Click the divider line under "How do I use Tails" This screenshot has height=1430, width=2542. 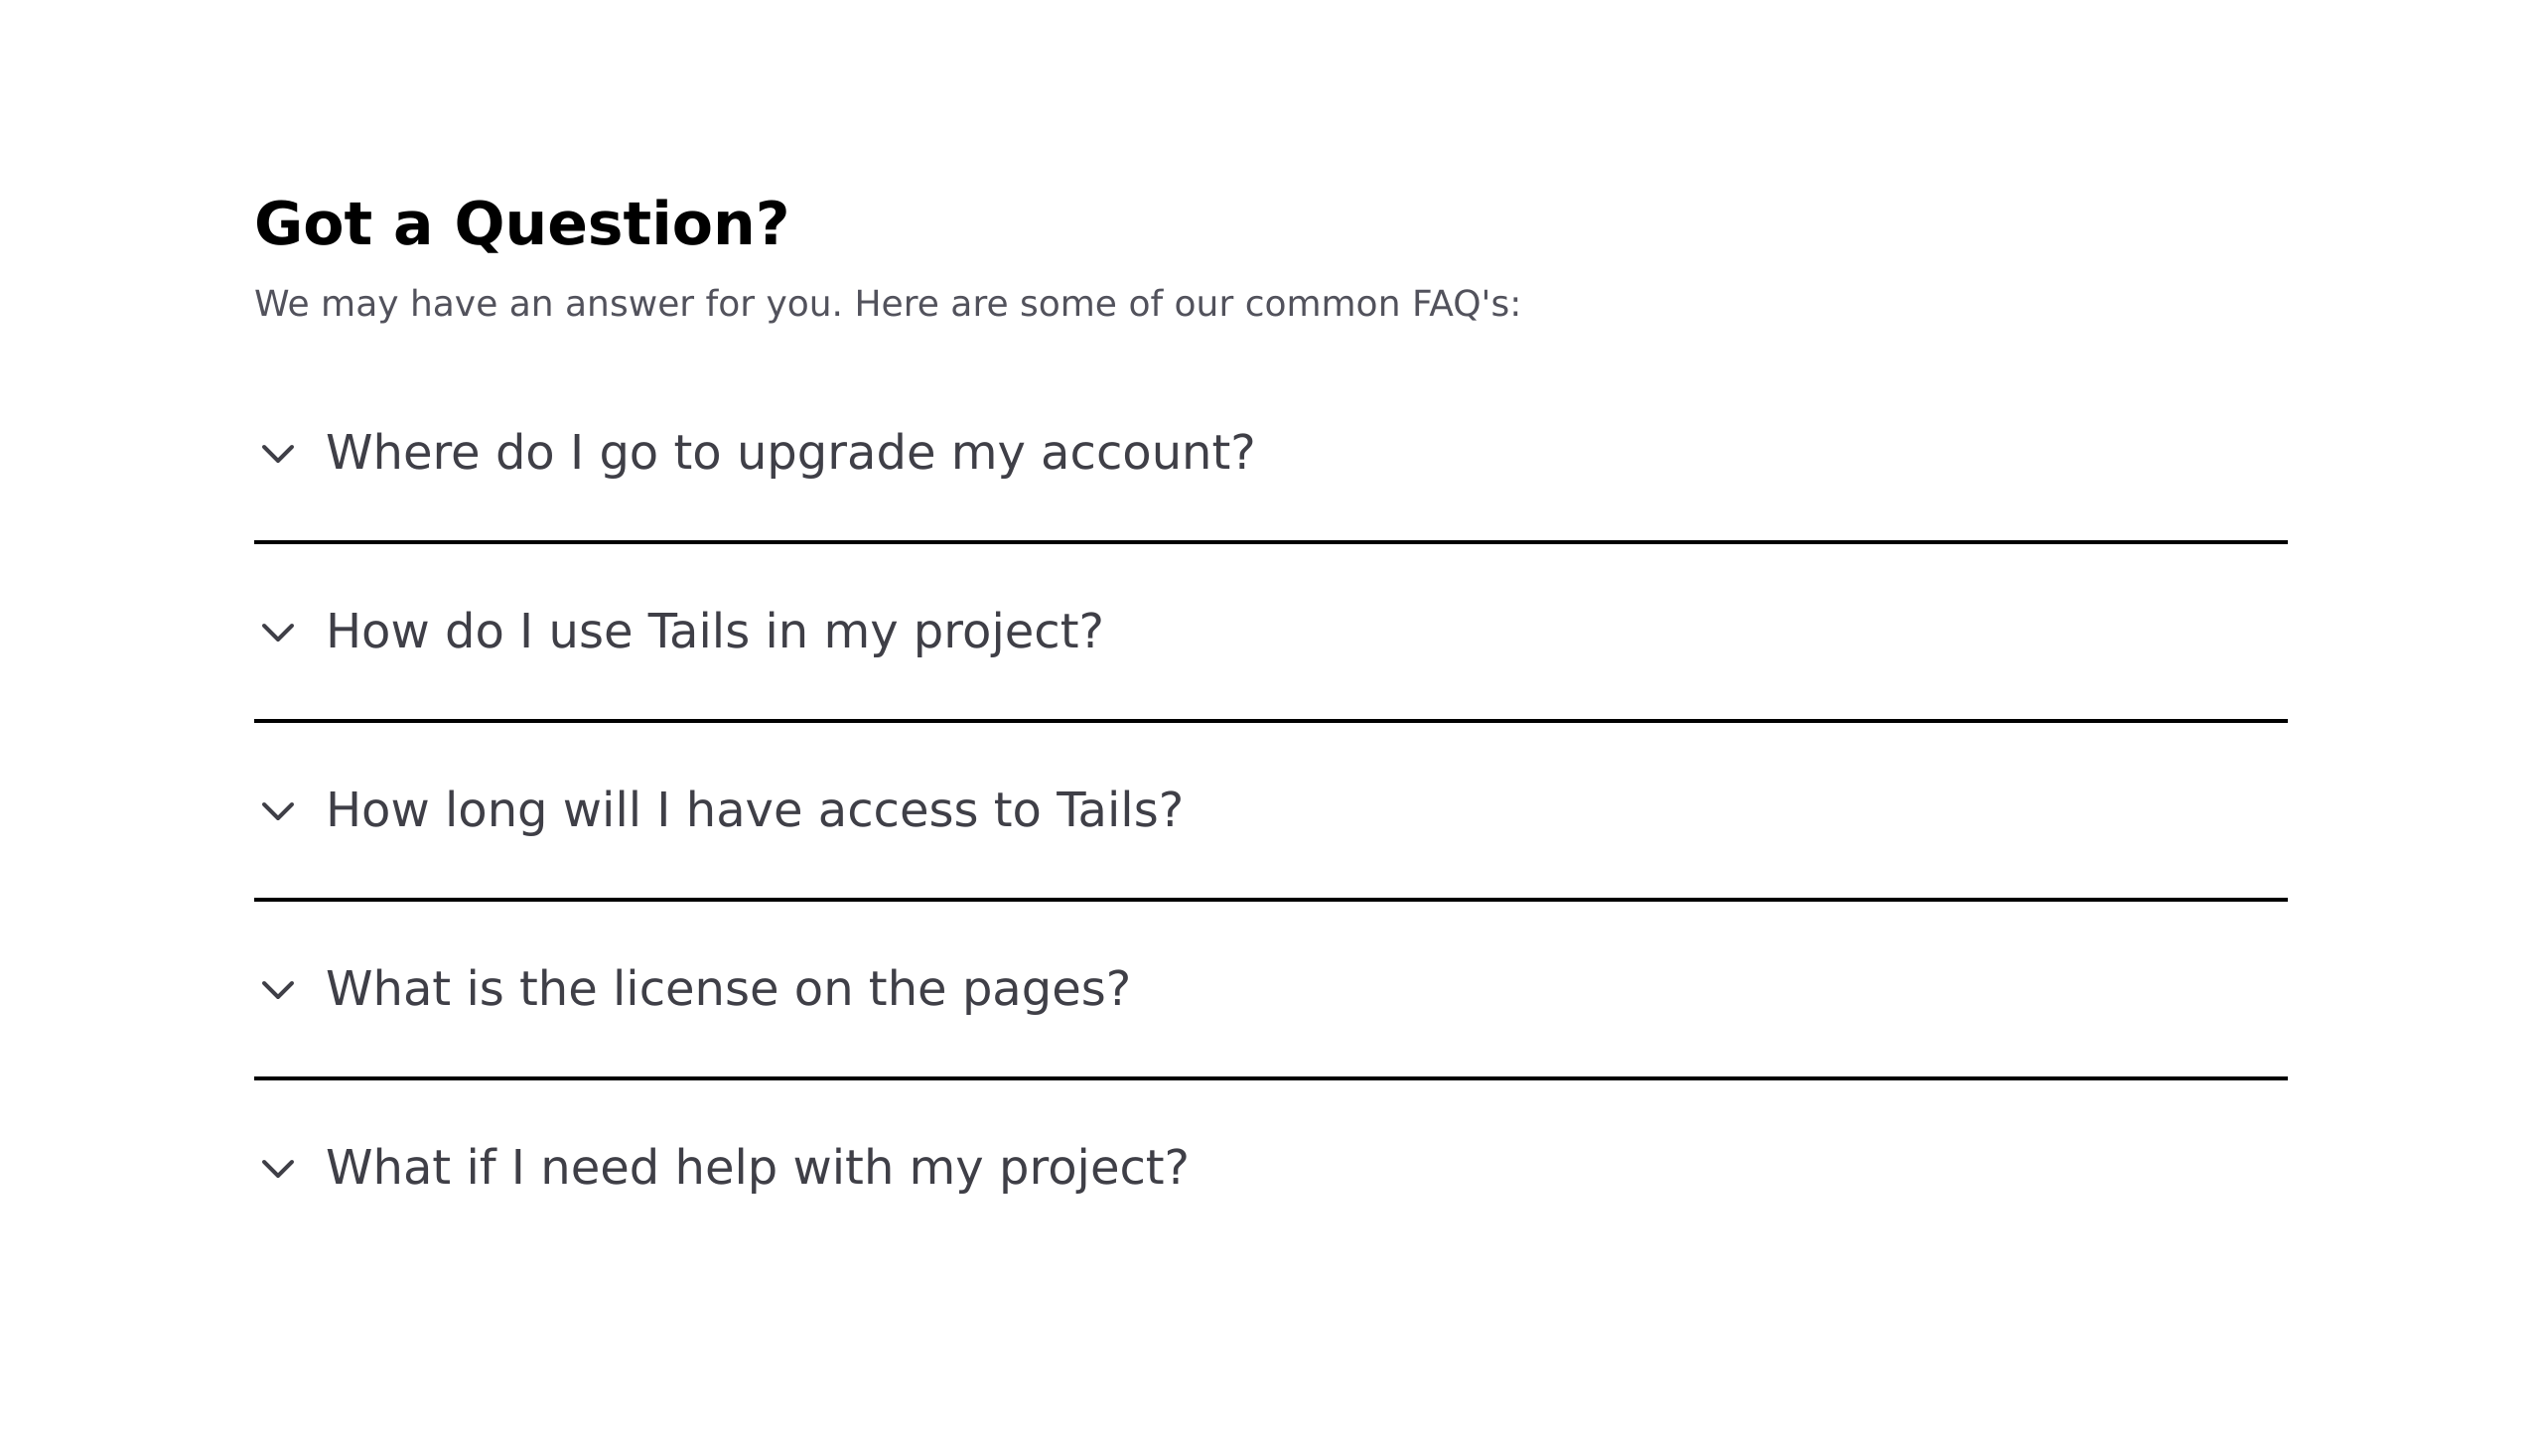(1271, 721)
